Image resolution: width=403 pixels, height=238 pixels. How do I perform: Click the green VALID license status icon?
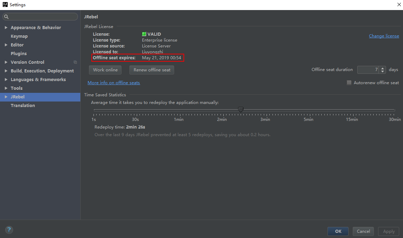(x=144, y=34)
